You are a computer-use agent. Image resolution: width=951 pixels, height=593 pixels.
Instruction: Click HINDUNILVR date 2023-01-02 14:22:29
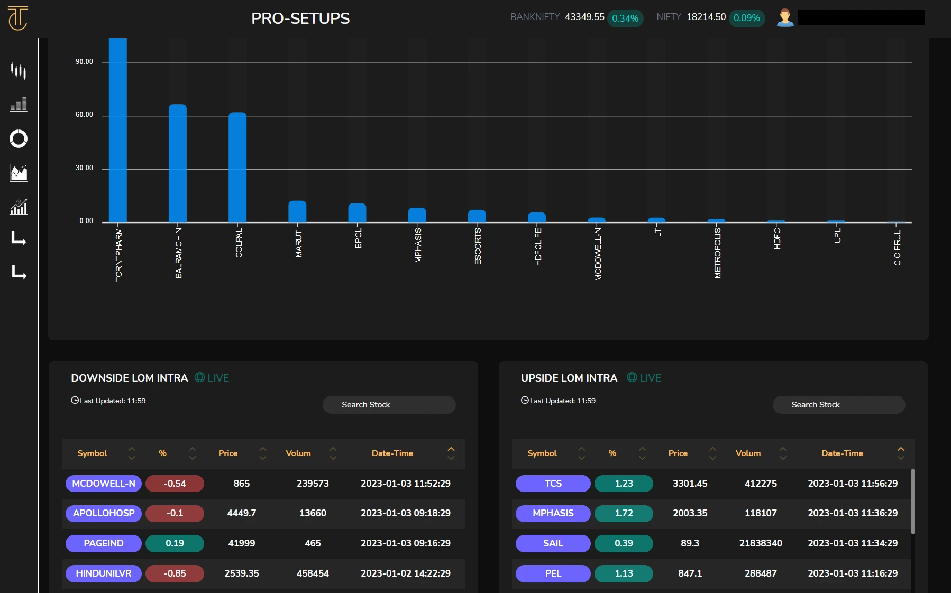[x=406, y=573]
